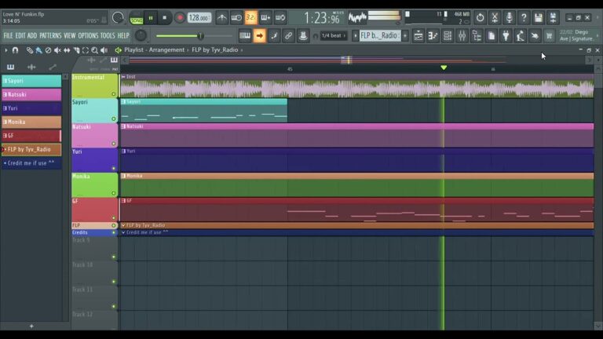Screen dimensions: 603x339
Task: Open the FLP b.._Radio pattern selector
Action: pos(379,36)
